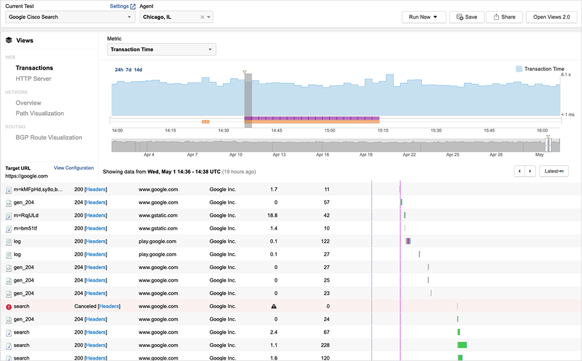Click View Configuration link
The image size is (582, 361).
click(73, 168)
